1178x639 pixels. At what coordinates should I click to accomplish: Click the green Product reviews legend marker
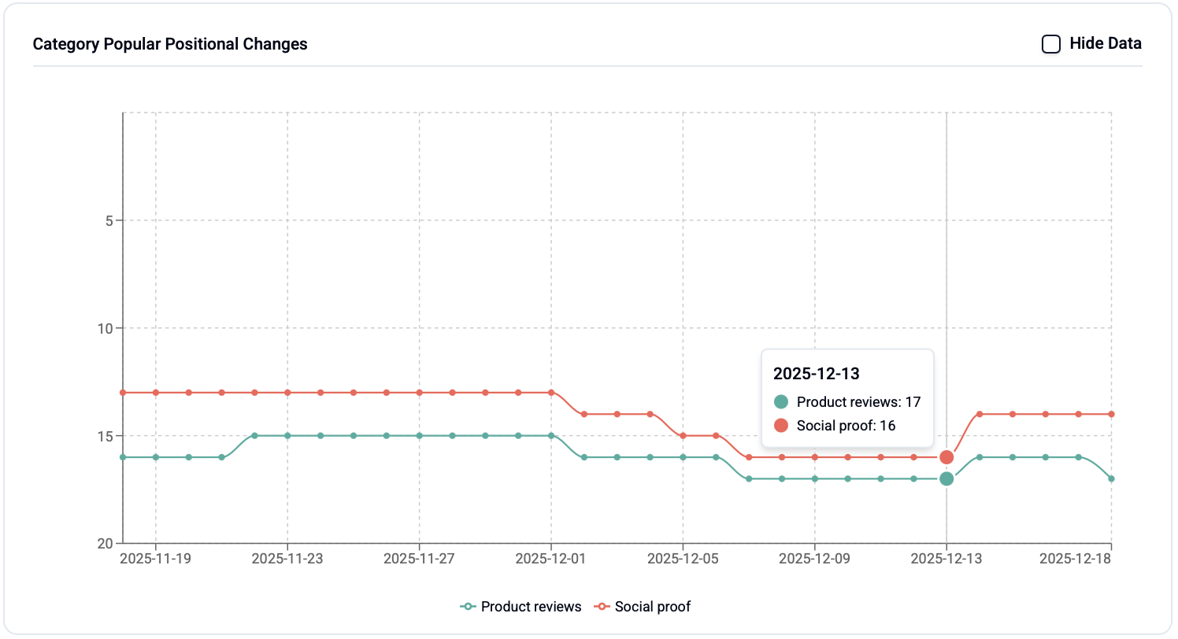point(469,607)
